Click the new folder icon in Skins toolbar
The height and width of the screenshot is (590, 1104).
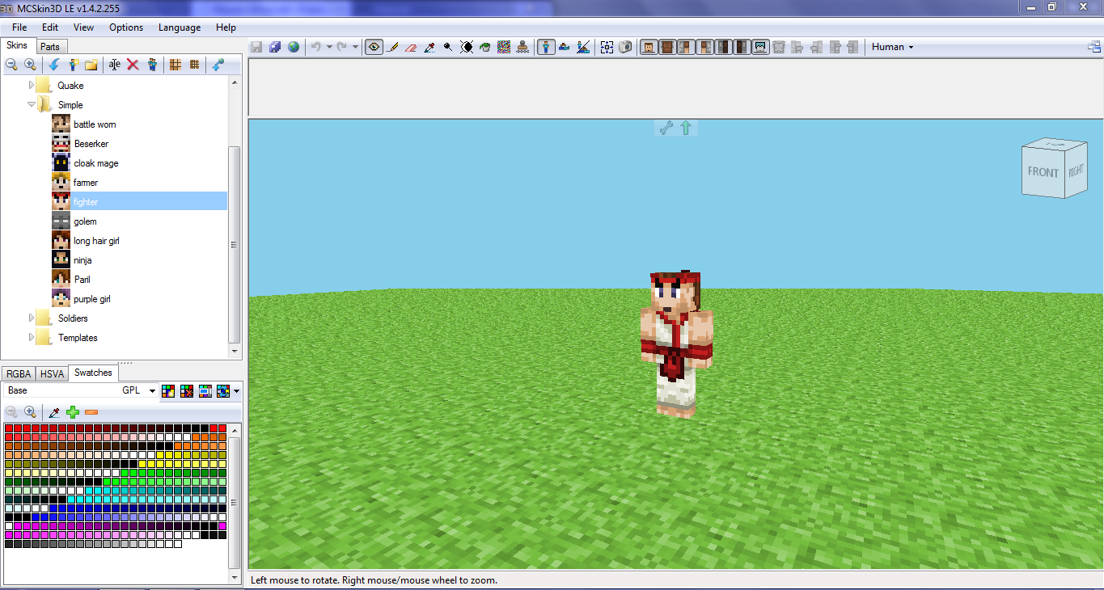91,65
